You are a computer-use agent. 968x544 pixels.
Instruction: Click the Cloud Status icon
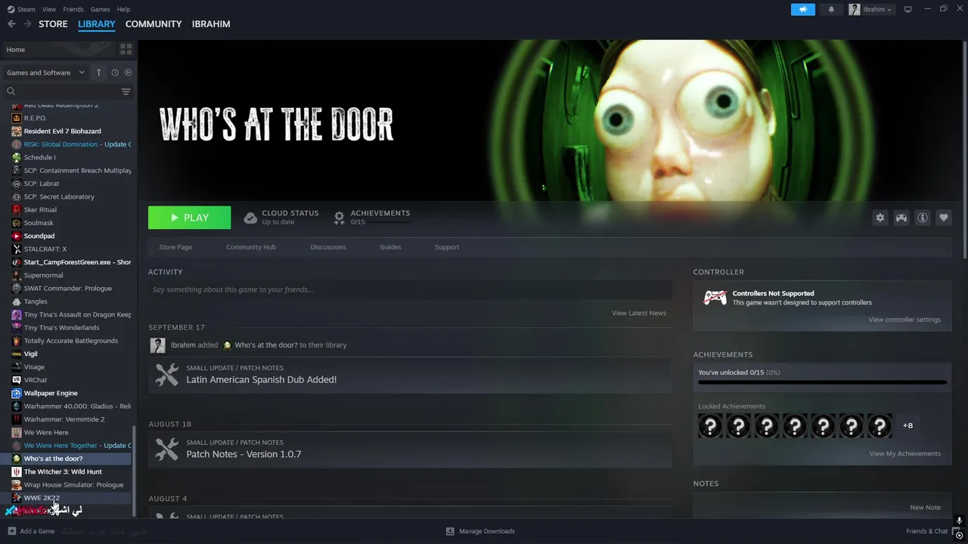(x=250, y=218)
